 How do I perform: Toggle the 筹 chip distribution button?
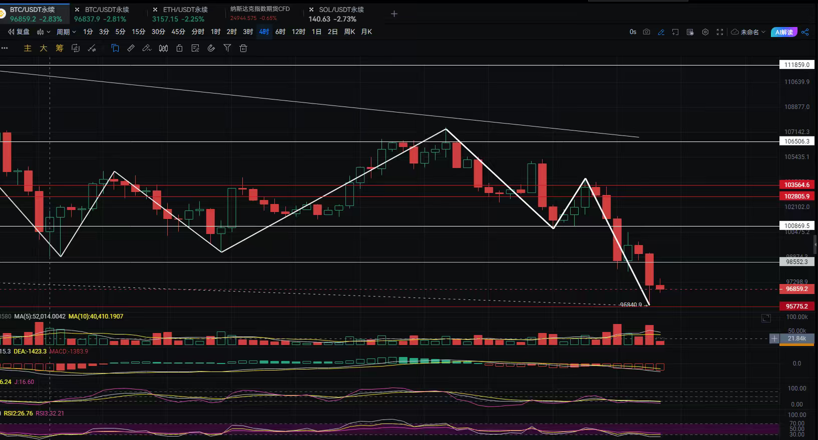pos(60,48)
